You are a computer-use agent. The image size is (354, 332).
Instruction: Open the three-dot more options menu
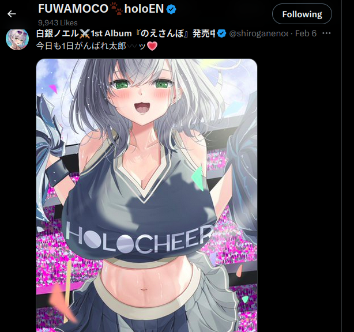(326, 33)
